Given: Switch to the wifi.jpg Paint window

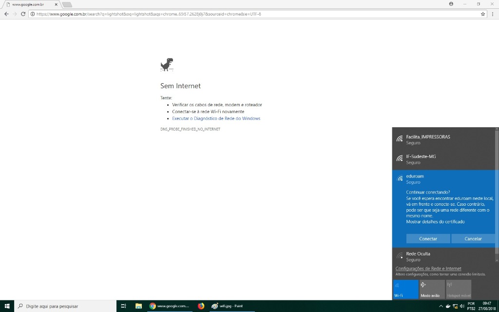Looking at the screenshot, I should (x=227, y=306).
